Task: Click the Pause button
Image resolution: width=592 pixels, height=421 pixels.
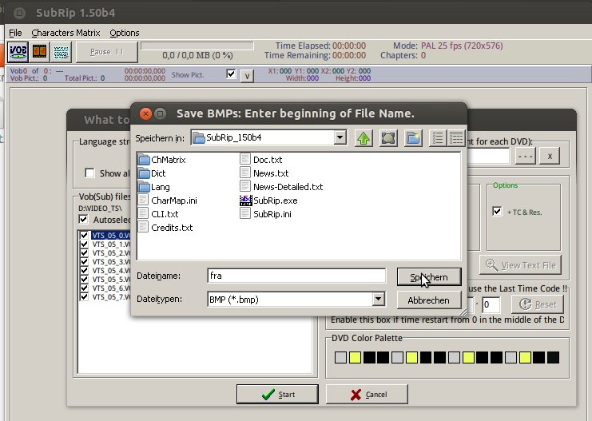Action: point(107,52)
